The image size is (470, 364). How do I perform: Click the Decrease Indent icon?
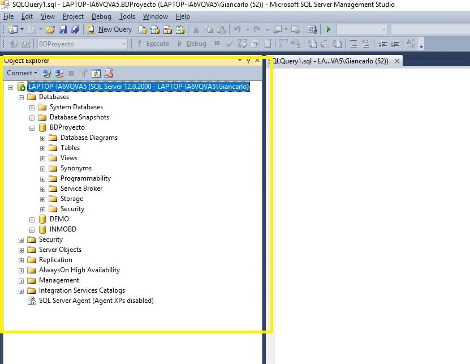point(382,44)
